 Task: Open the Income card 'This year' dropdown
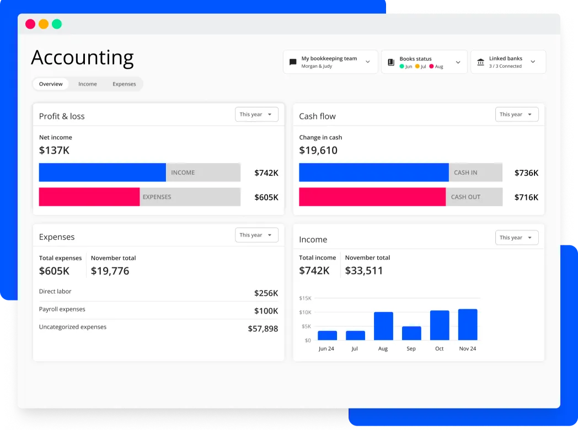pos(517,237)
